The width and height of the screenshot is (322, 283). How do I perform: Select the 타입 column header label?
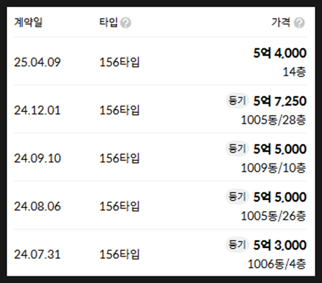coord(108,22)
